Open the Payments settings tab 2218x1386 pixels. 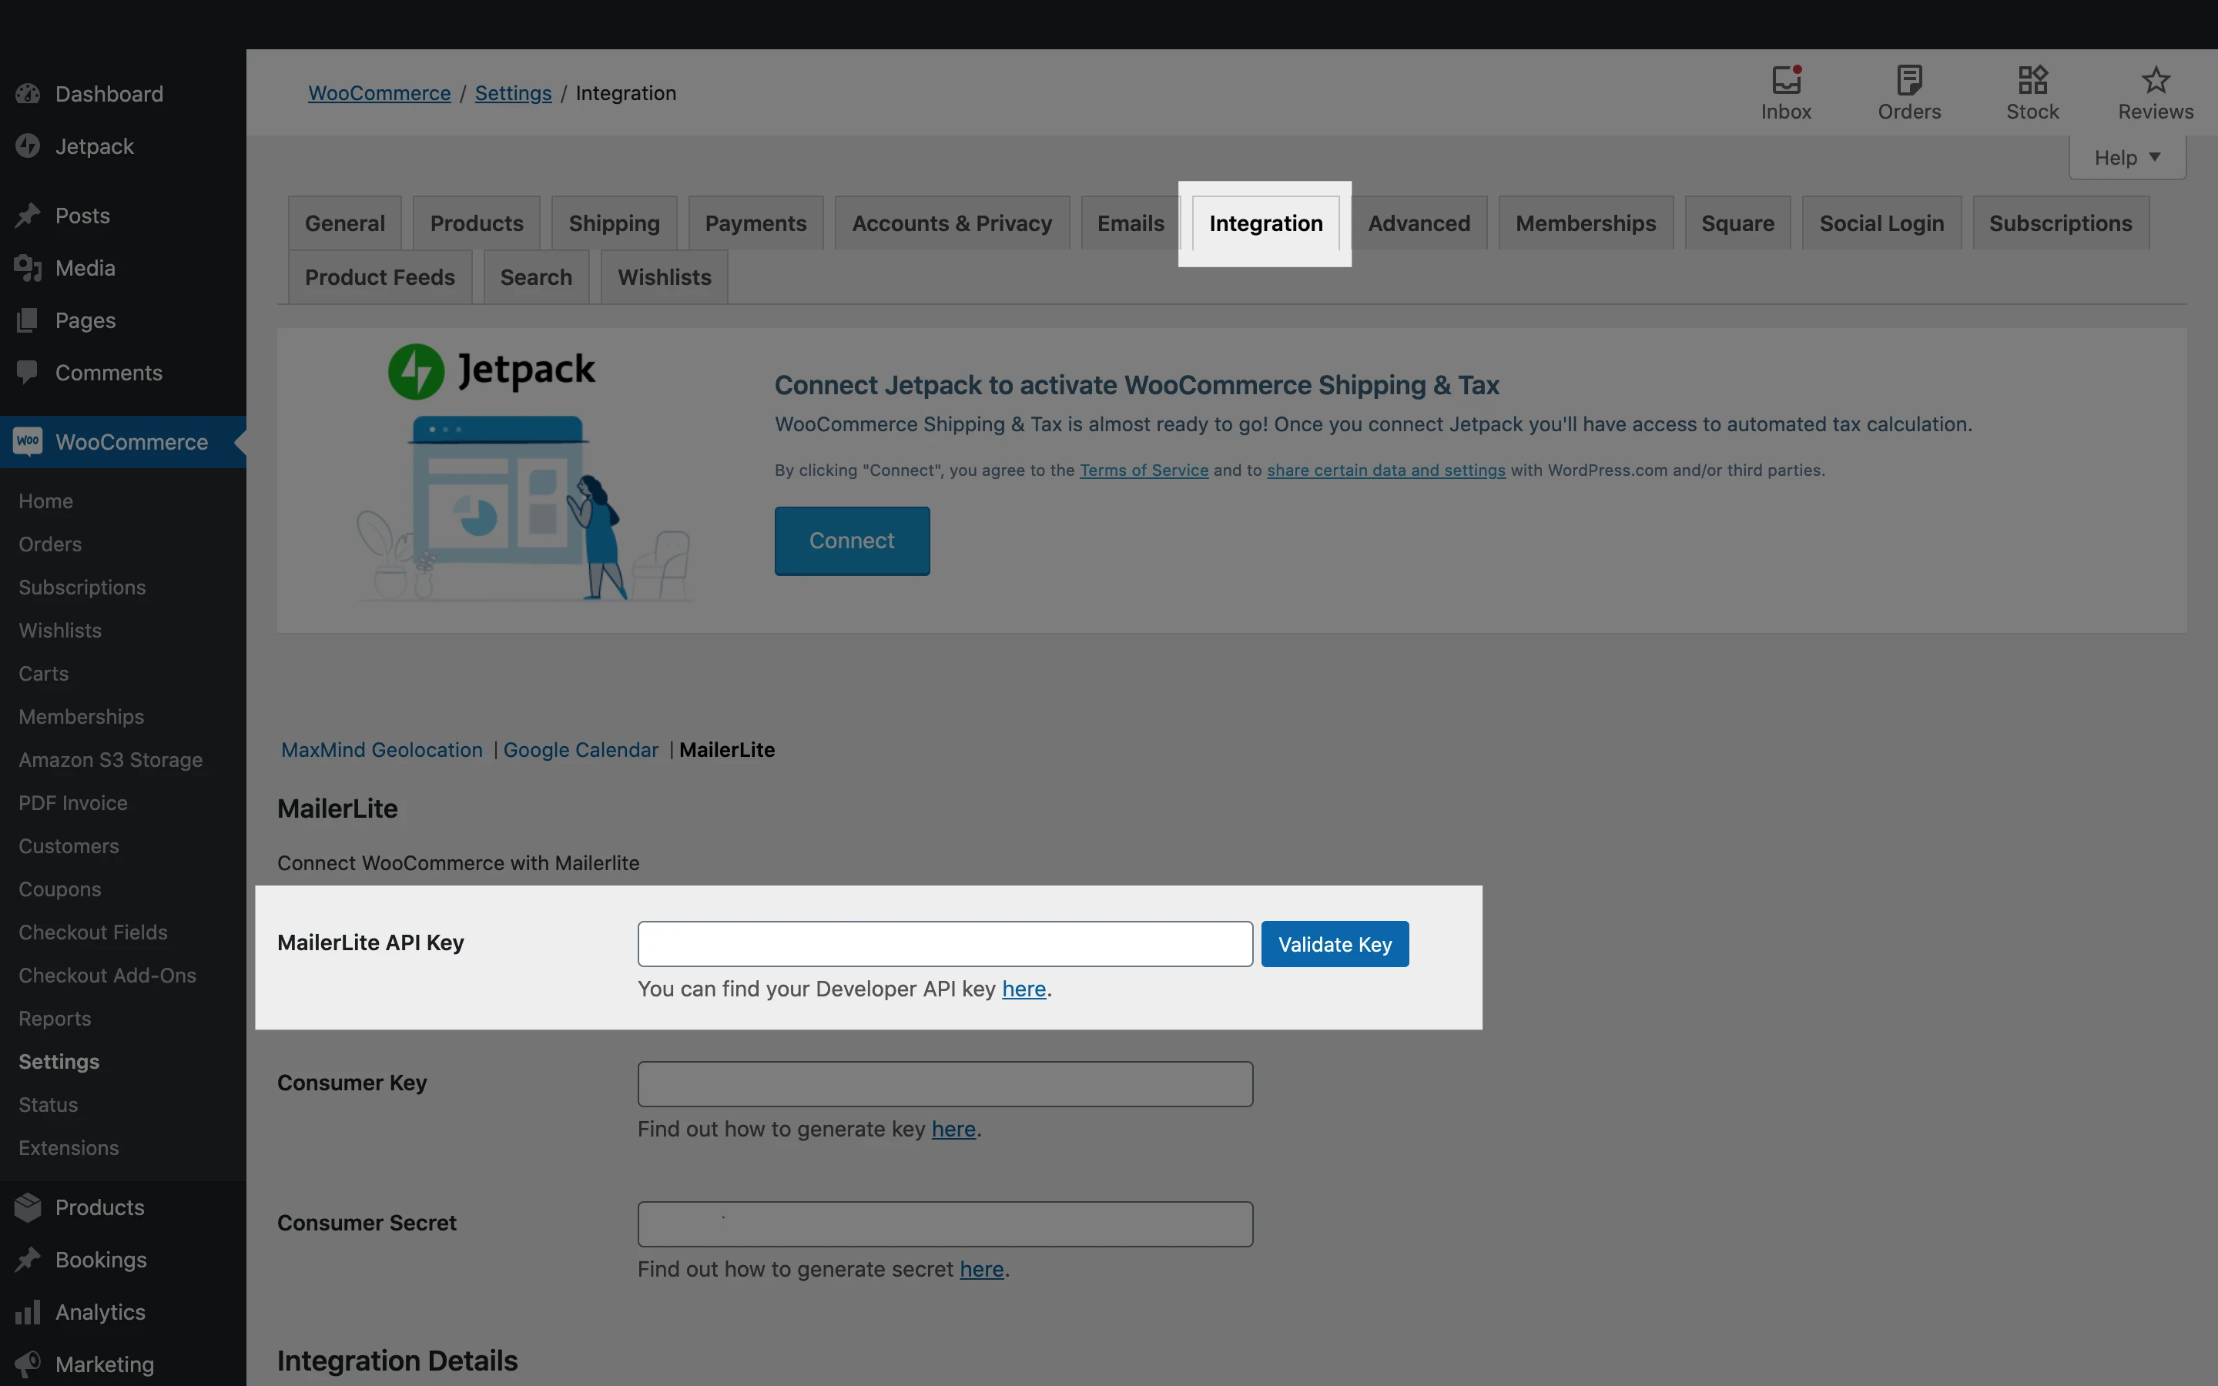click(x=756, y=223)
